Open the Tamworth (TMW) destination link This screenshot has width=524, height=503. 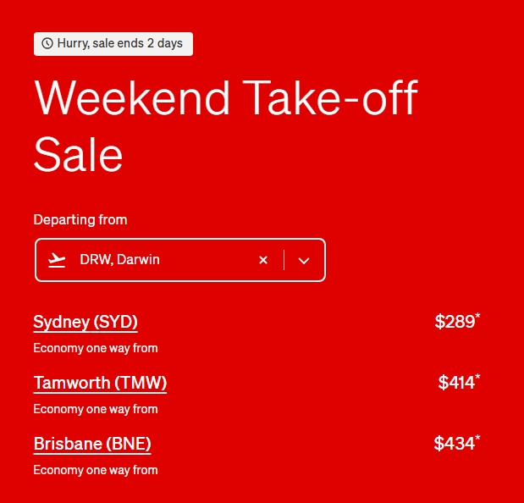pos(100,383)
